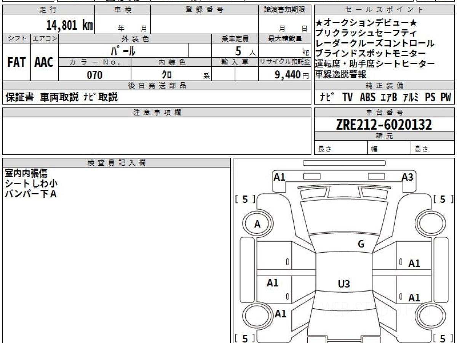
Task: Select the 検査員記入欄 heading
Action: point(116,162)
